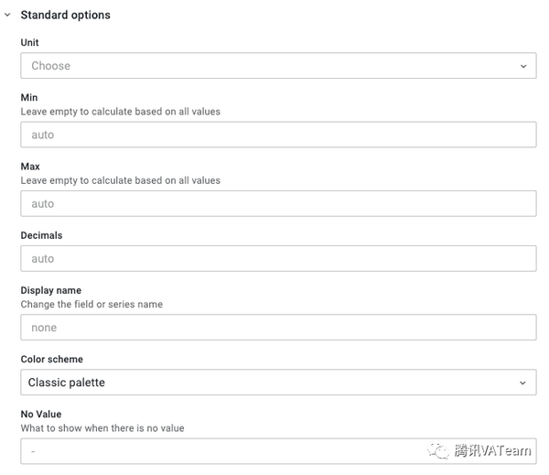549x475 pixels.
Task: Click into the Decimals input field
Action: coord(278,259)
